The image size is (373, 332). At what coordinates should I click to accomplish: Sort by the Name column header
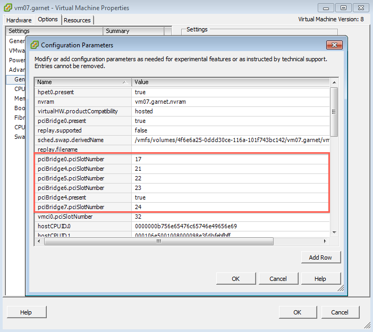(x=83, y=82)
